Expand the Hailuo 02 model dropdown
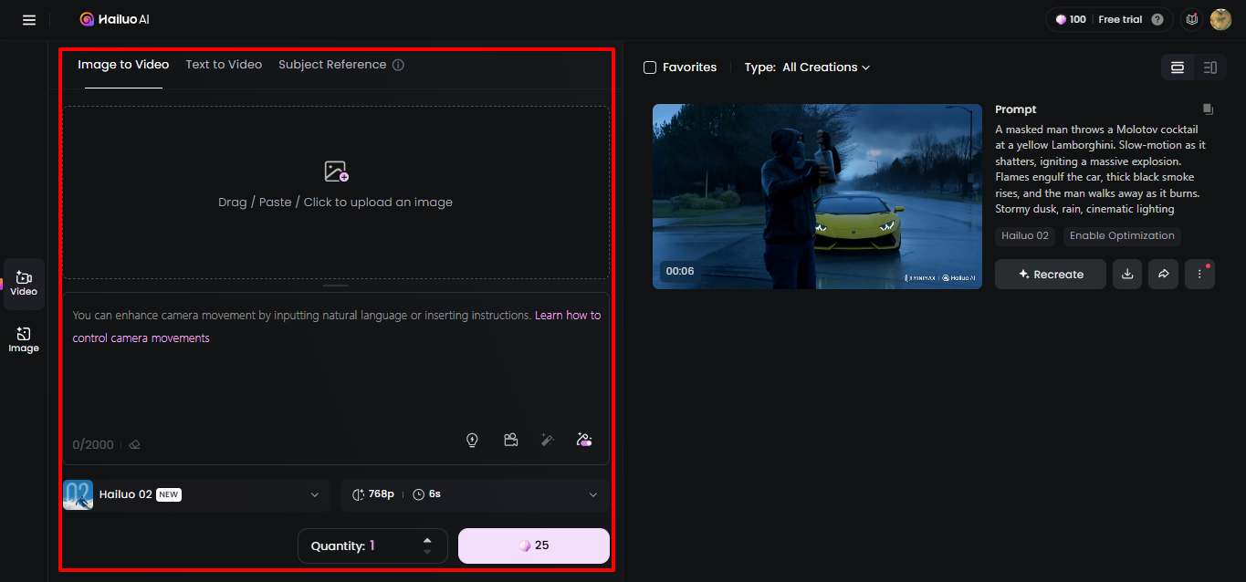This screenshot has width=1246, height=582. click(x=196, y=494)
